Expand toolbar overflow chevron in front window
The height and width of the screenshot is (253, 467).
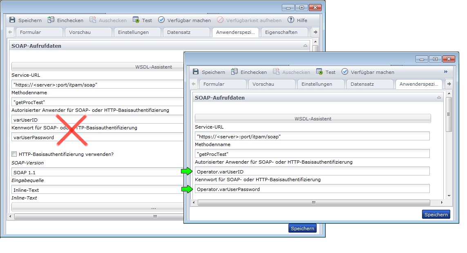446,72
